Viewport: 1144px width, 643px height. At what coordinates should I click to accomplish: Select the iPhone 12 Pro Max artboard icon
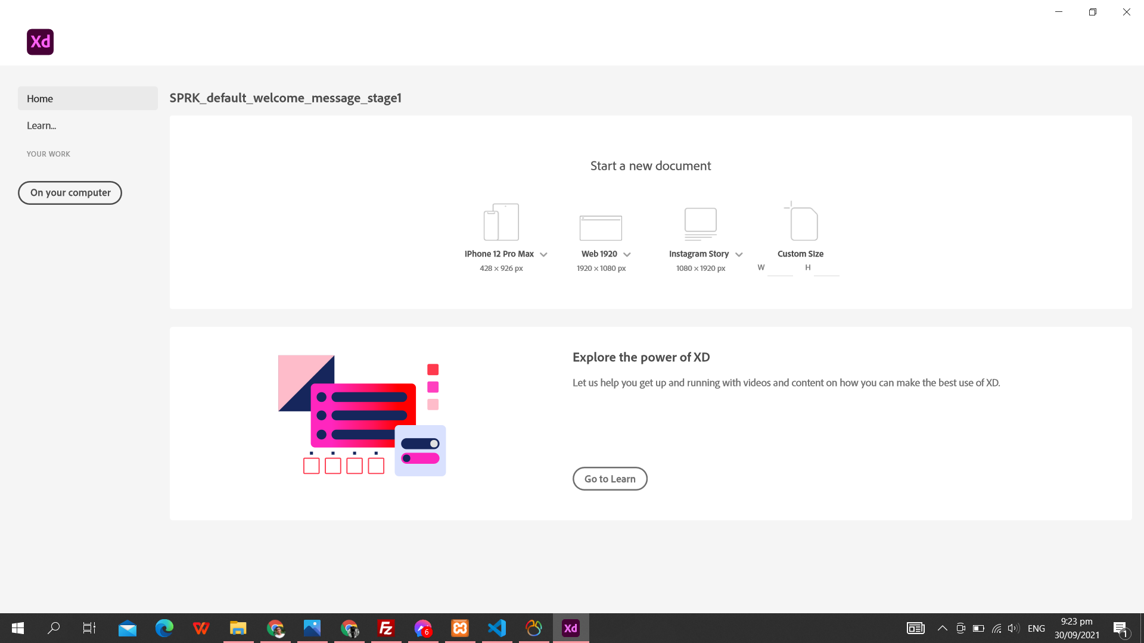[x=501, y=222]
